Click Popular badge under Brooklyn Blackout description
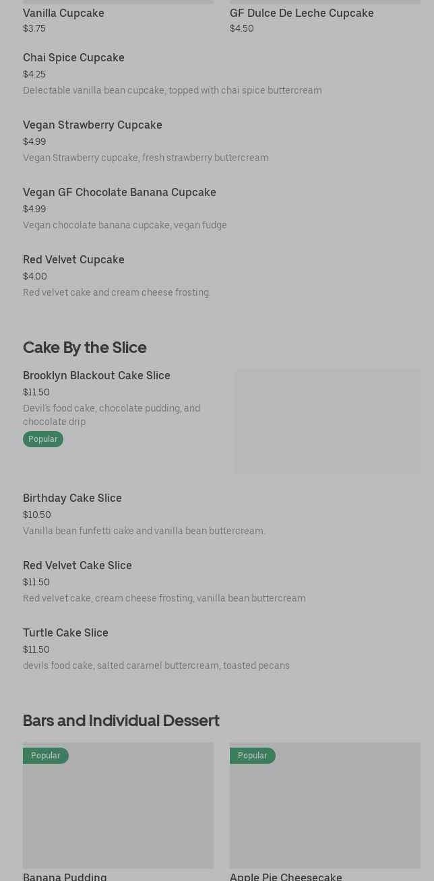This screenshot has height=881, width=434. click(x=43, y=439)
